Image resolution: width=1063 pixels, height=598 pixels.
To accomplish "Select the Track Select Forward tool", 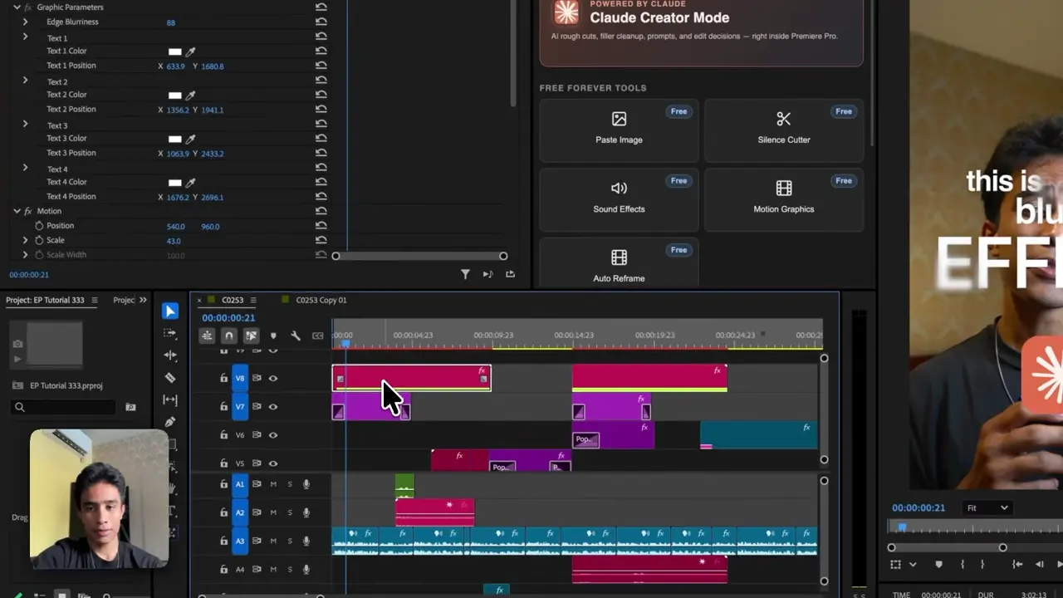I will 170,333.
